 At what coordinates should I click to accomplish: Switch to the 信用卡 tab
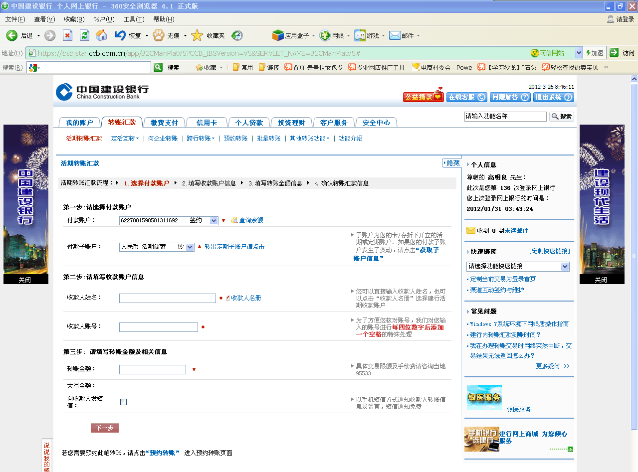click(x=207, y=123)
